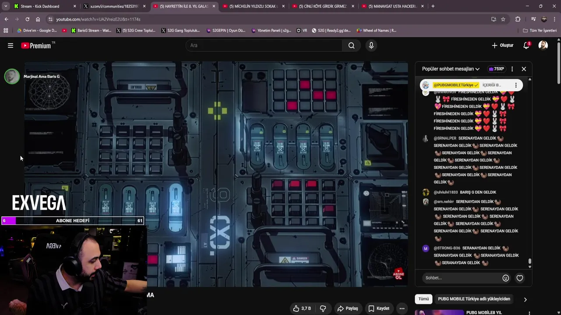Focus the Ara search field
Viewport: 561px width, 315px height.
coord(264,45)
